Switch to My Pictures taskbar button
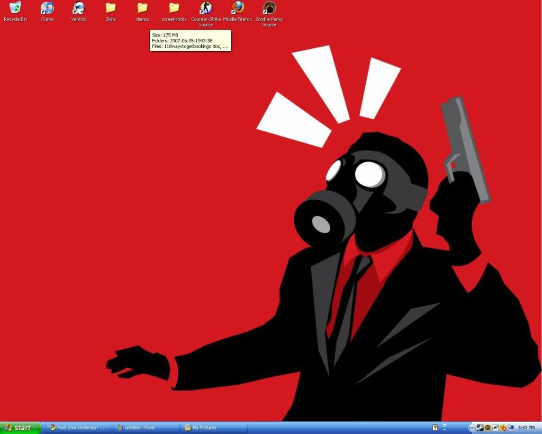The width and height of the screenshot is (542, 434). tap(214, 428)
